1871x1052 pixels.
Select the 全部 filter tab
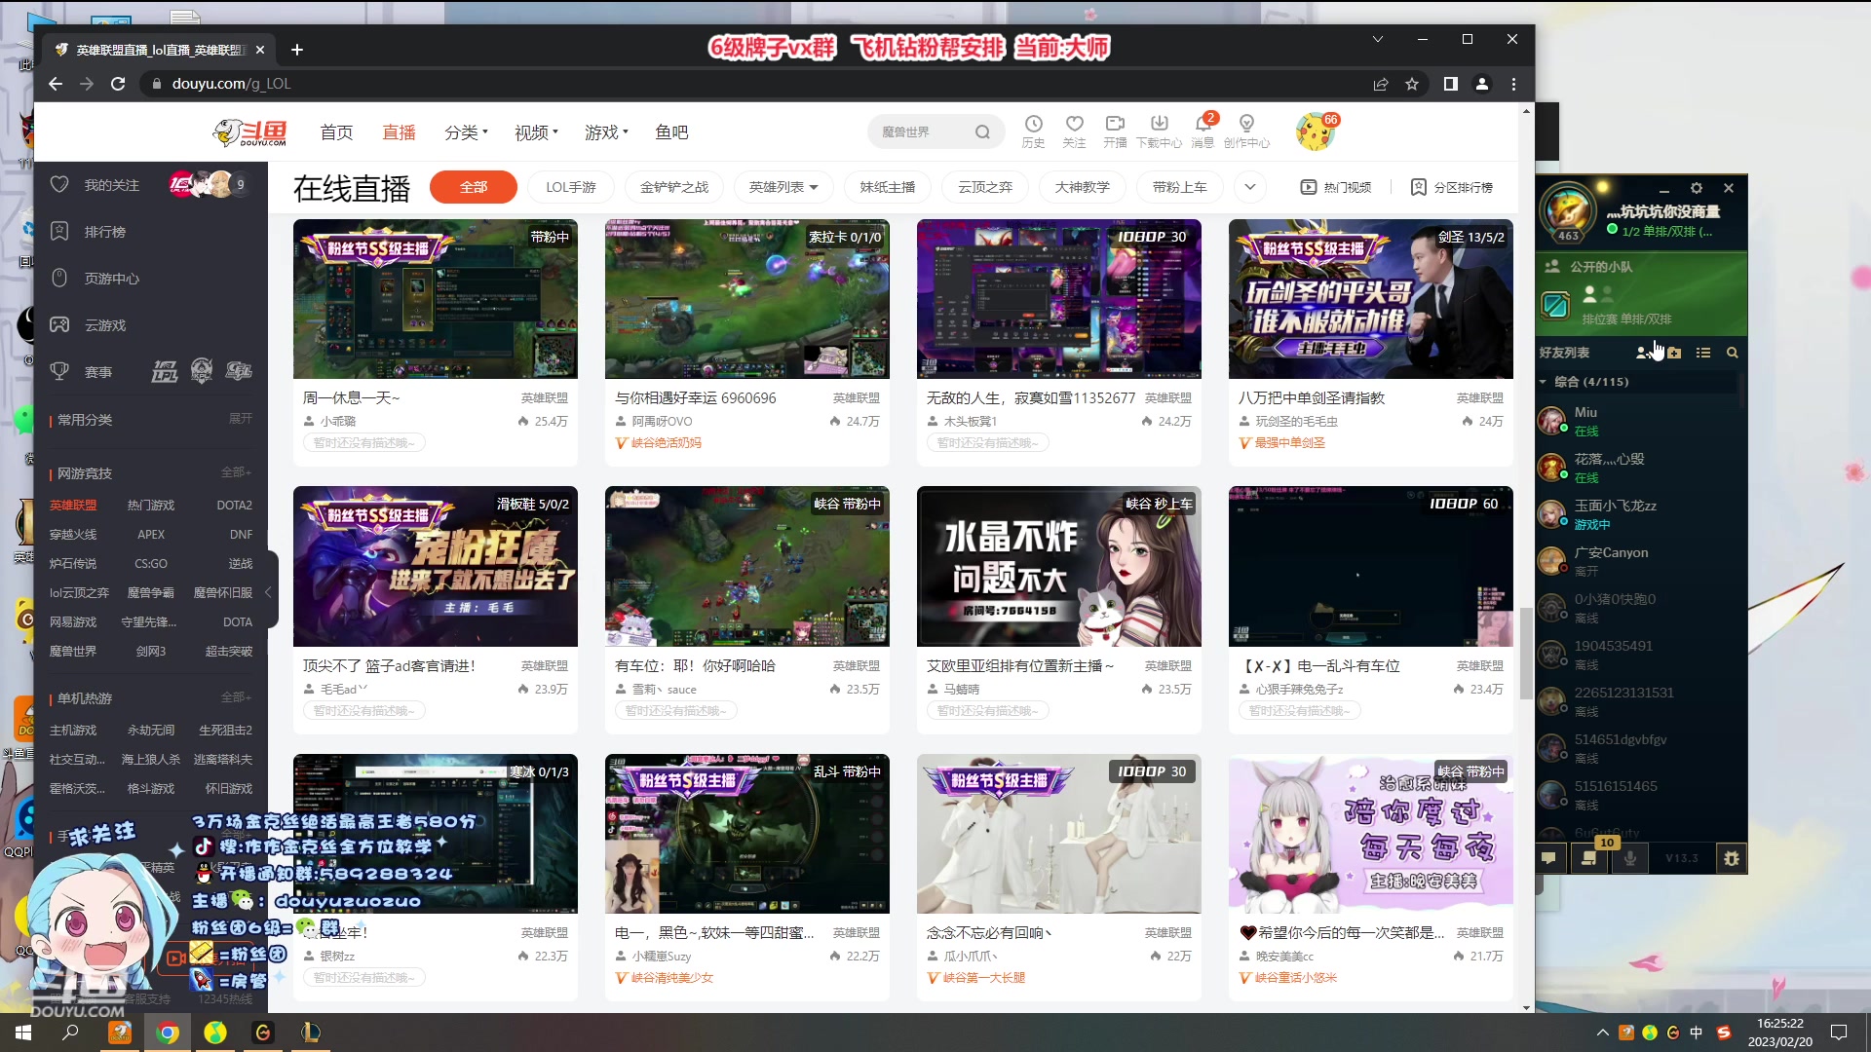[x=474, y=187]
